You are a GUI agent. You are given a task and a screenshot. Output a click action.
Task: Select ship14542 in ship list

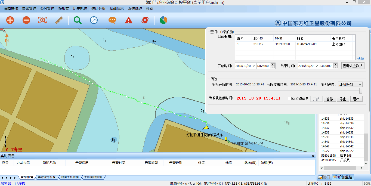(x=342, y=146)
